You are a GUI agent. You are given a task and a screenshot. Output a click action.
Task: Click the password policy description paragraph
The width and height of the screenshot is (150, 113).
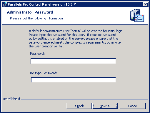[76, 39]
